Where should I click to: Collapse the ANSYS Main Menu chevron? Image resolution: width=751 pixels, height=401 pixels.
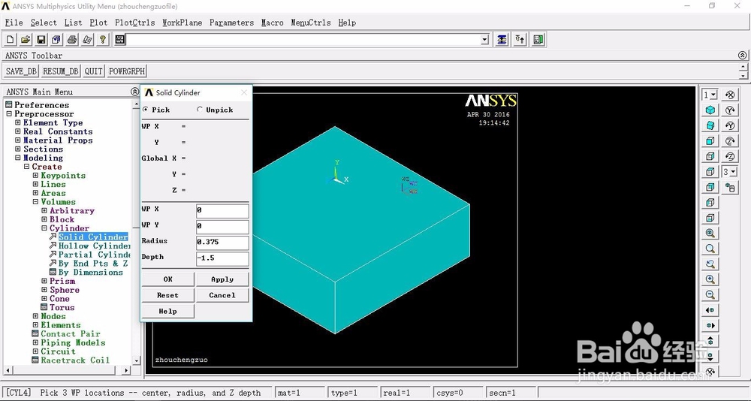click(134, 92)
